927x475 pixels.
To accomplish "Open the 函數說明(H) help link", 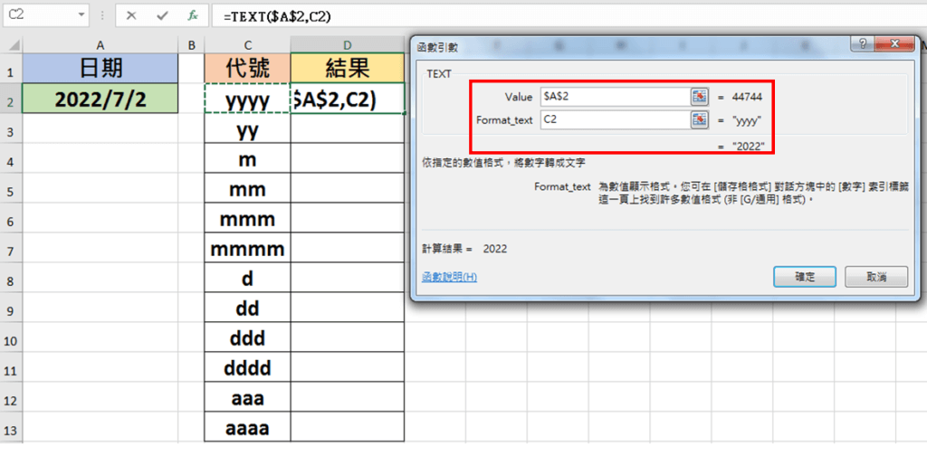I will (449, 277).
